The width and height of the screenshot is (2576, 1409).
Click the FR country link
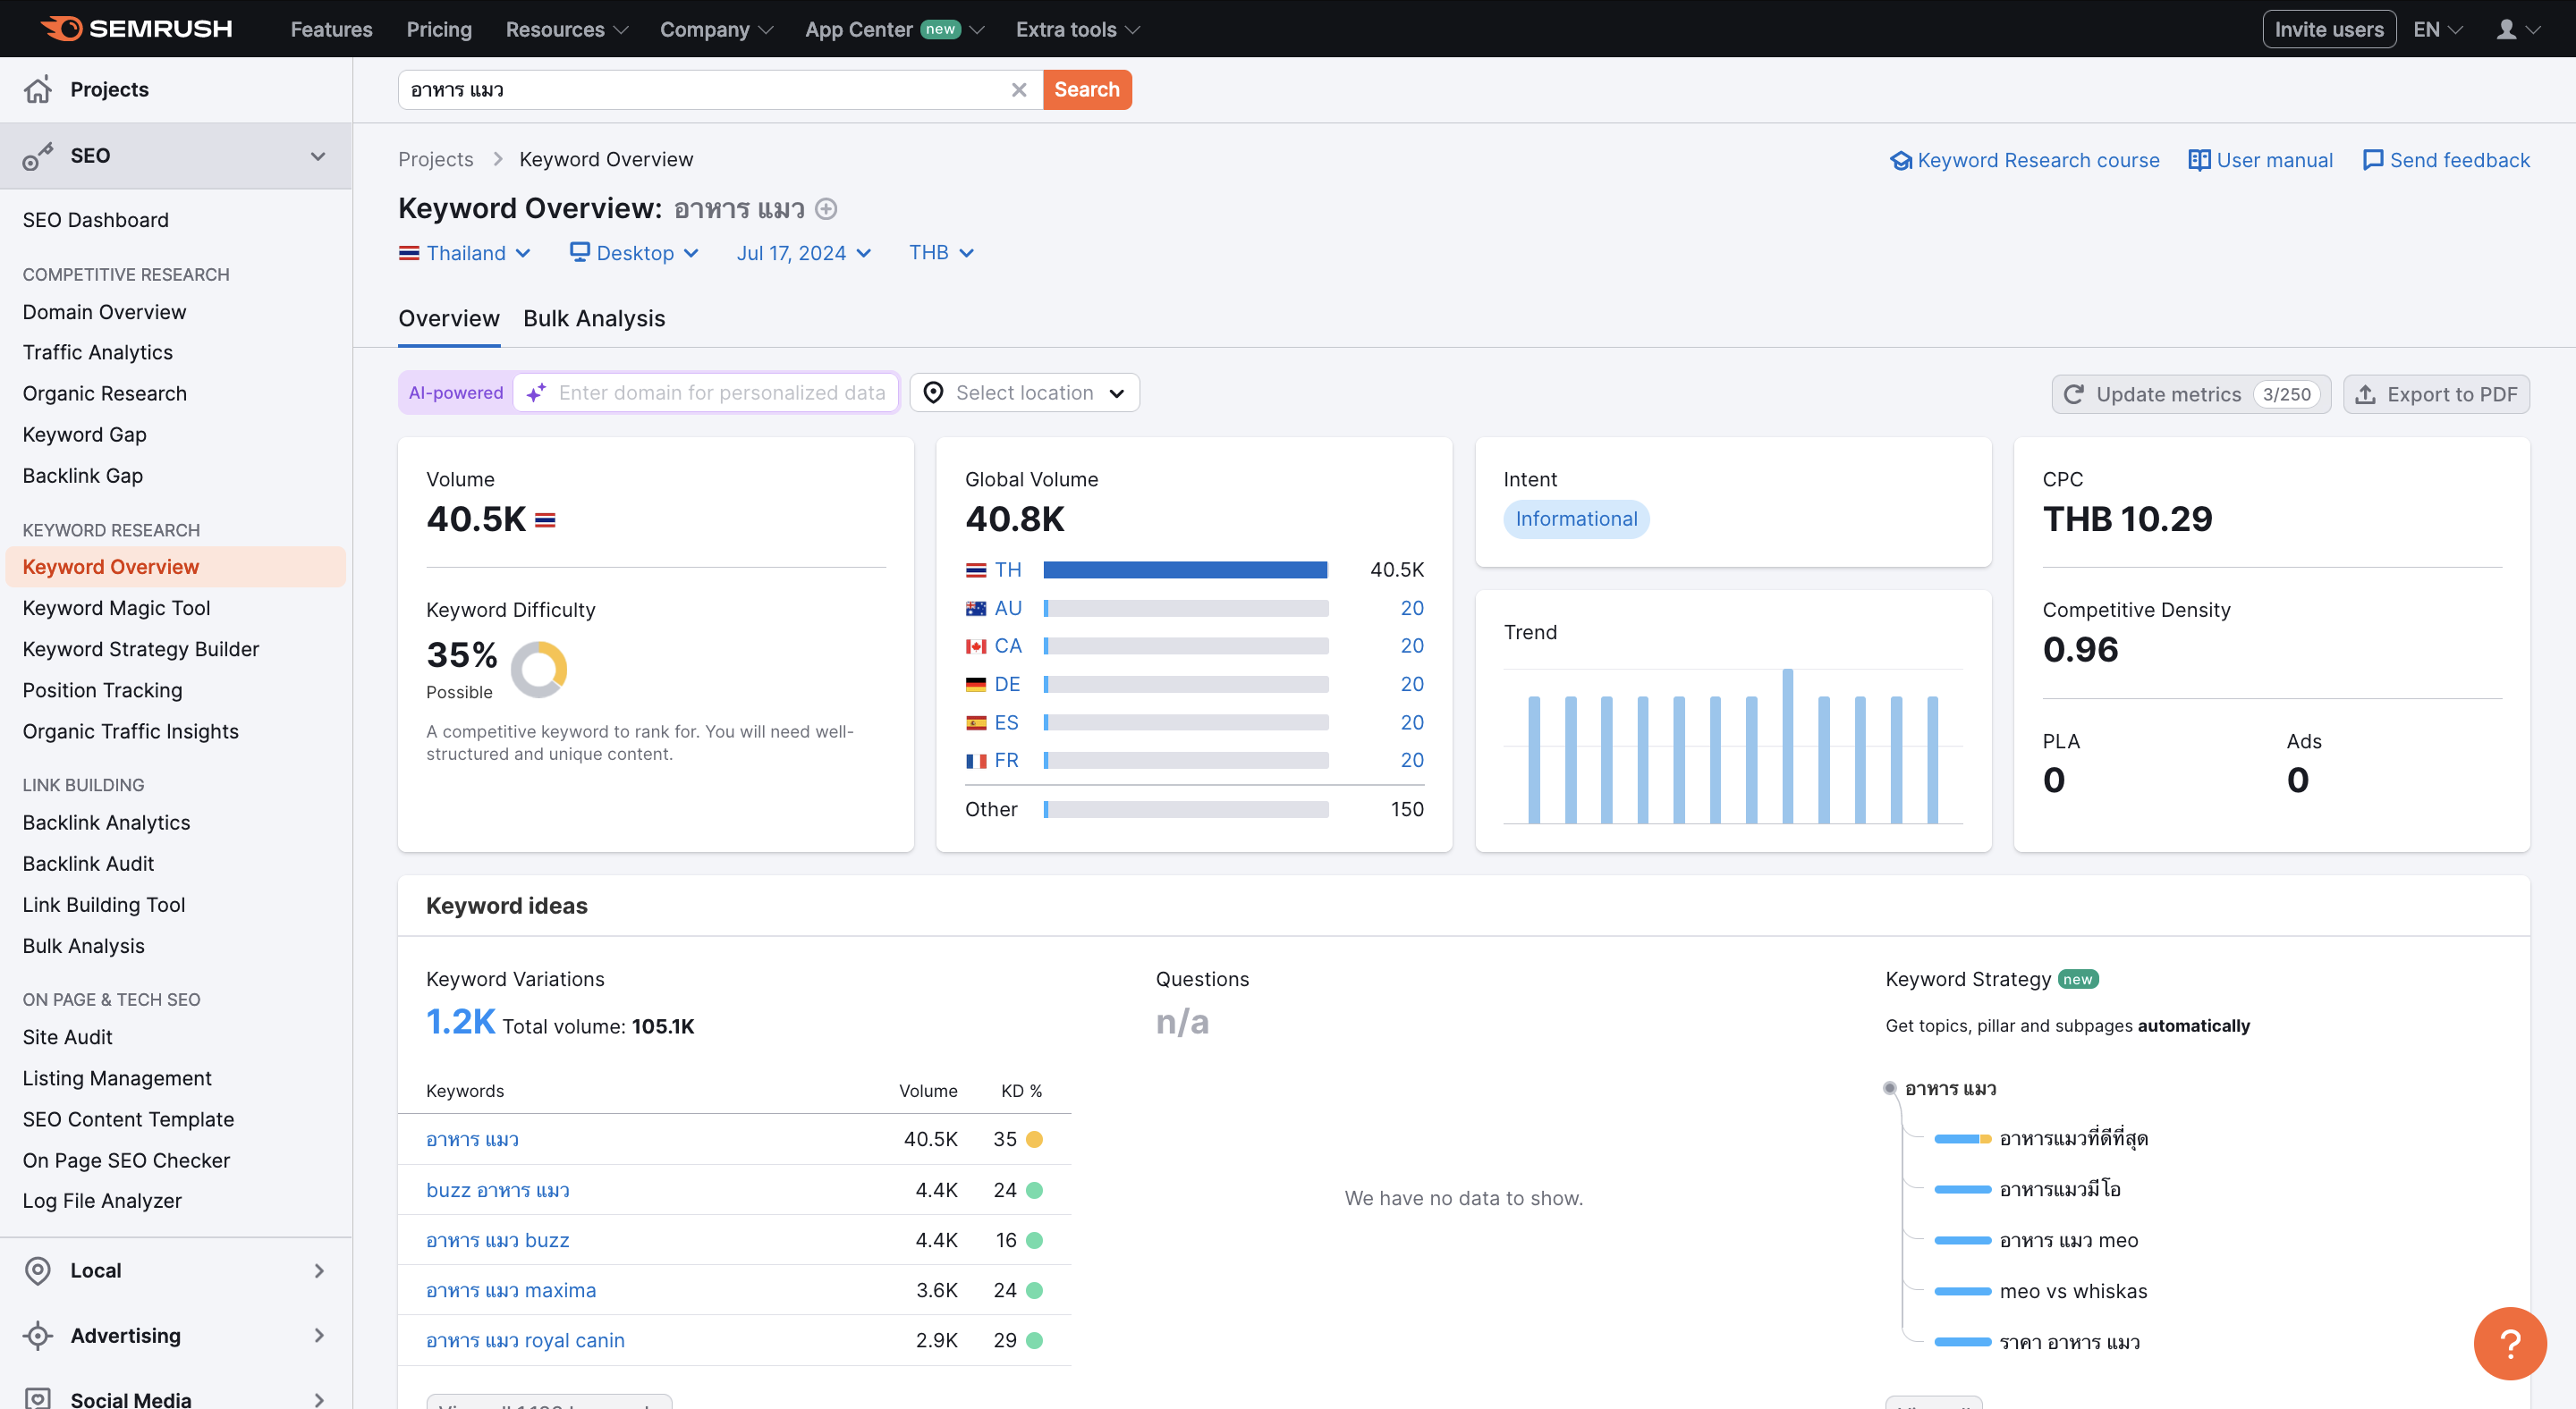click(x=1006, y=761)
